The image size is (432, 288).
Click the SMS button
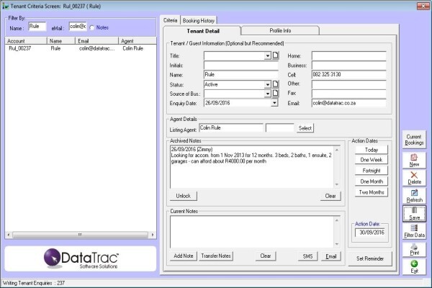coord(307,256)
